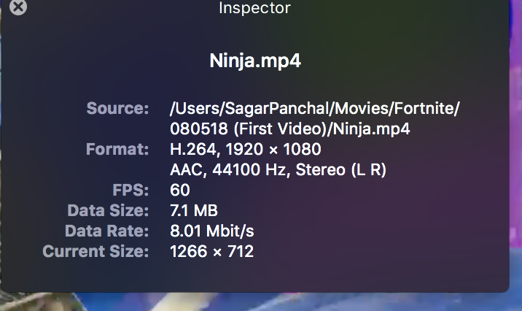Close the Inspector window
This screenshot has width=522, height=311.
coord(18,7)
